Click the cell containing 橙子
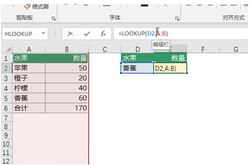 [x=29, y=78]
